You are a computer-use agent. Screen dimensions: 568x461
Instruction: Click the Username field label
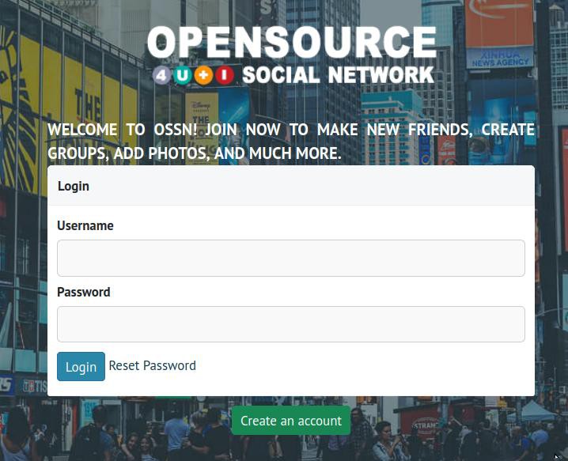pos(85,225)
